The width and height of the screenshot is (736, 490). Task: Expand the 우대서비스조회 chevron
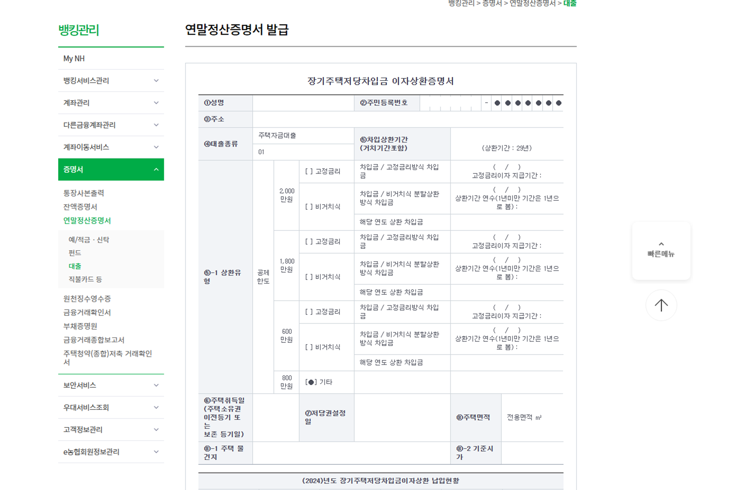click(x=156, y=407)
